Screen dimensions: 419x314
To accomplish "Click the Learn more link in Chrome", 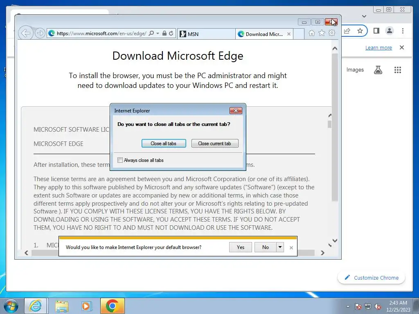I will [378, 47].
